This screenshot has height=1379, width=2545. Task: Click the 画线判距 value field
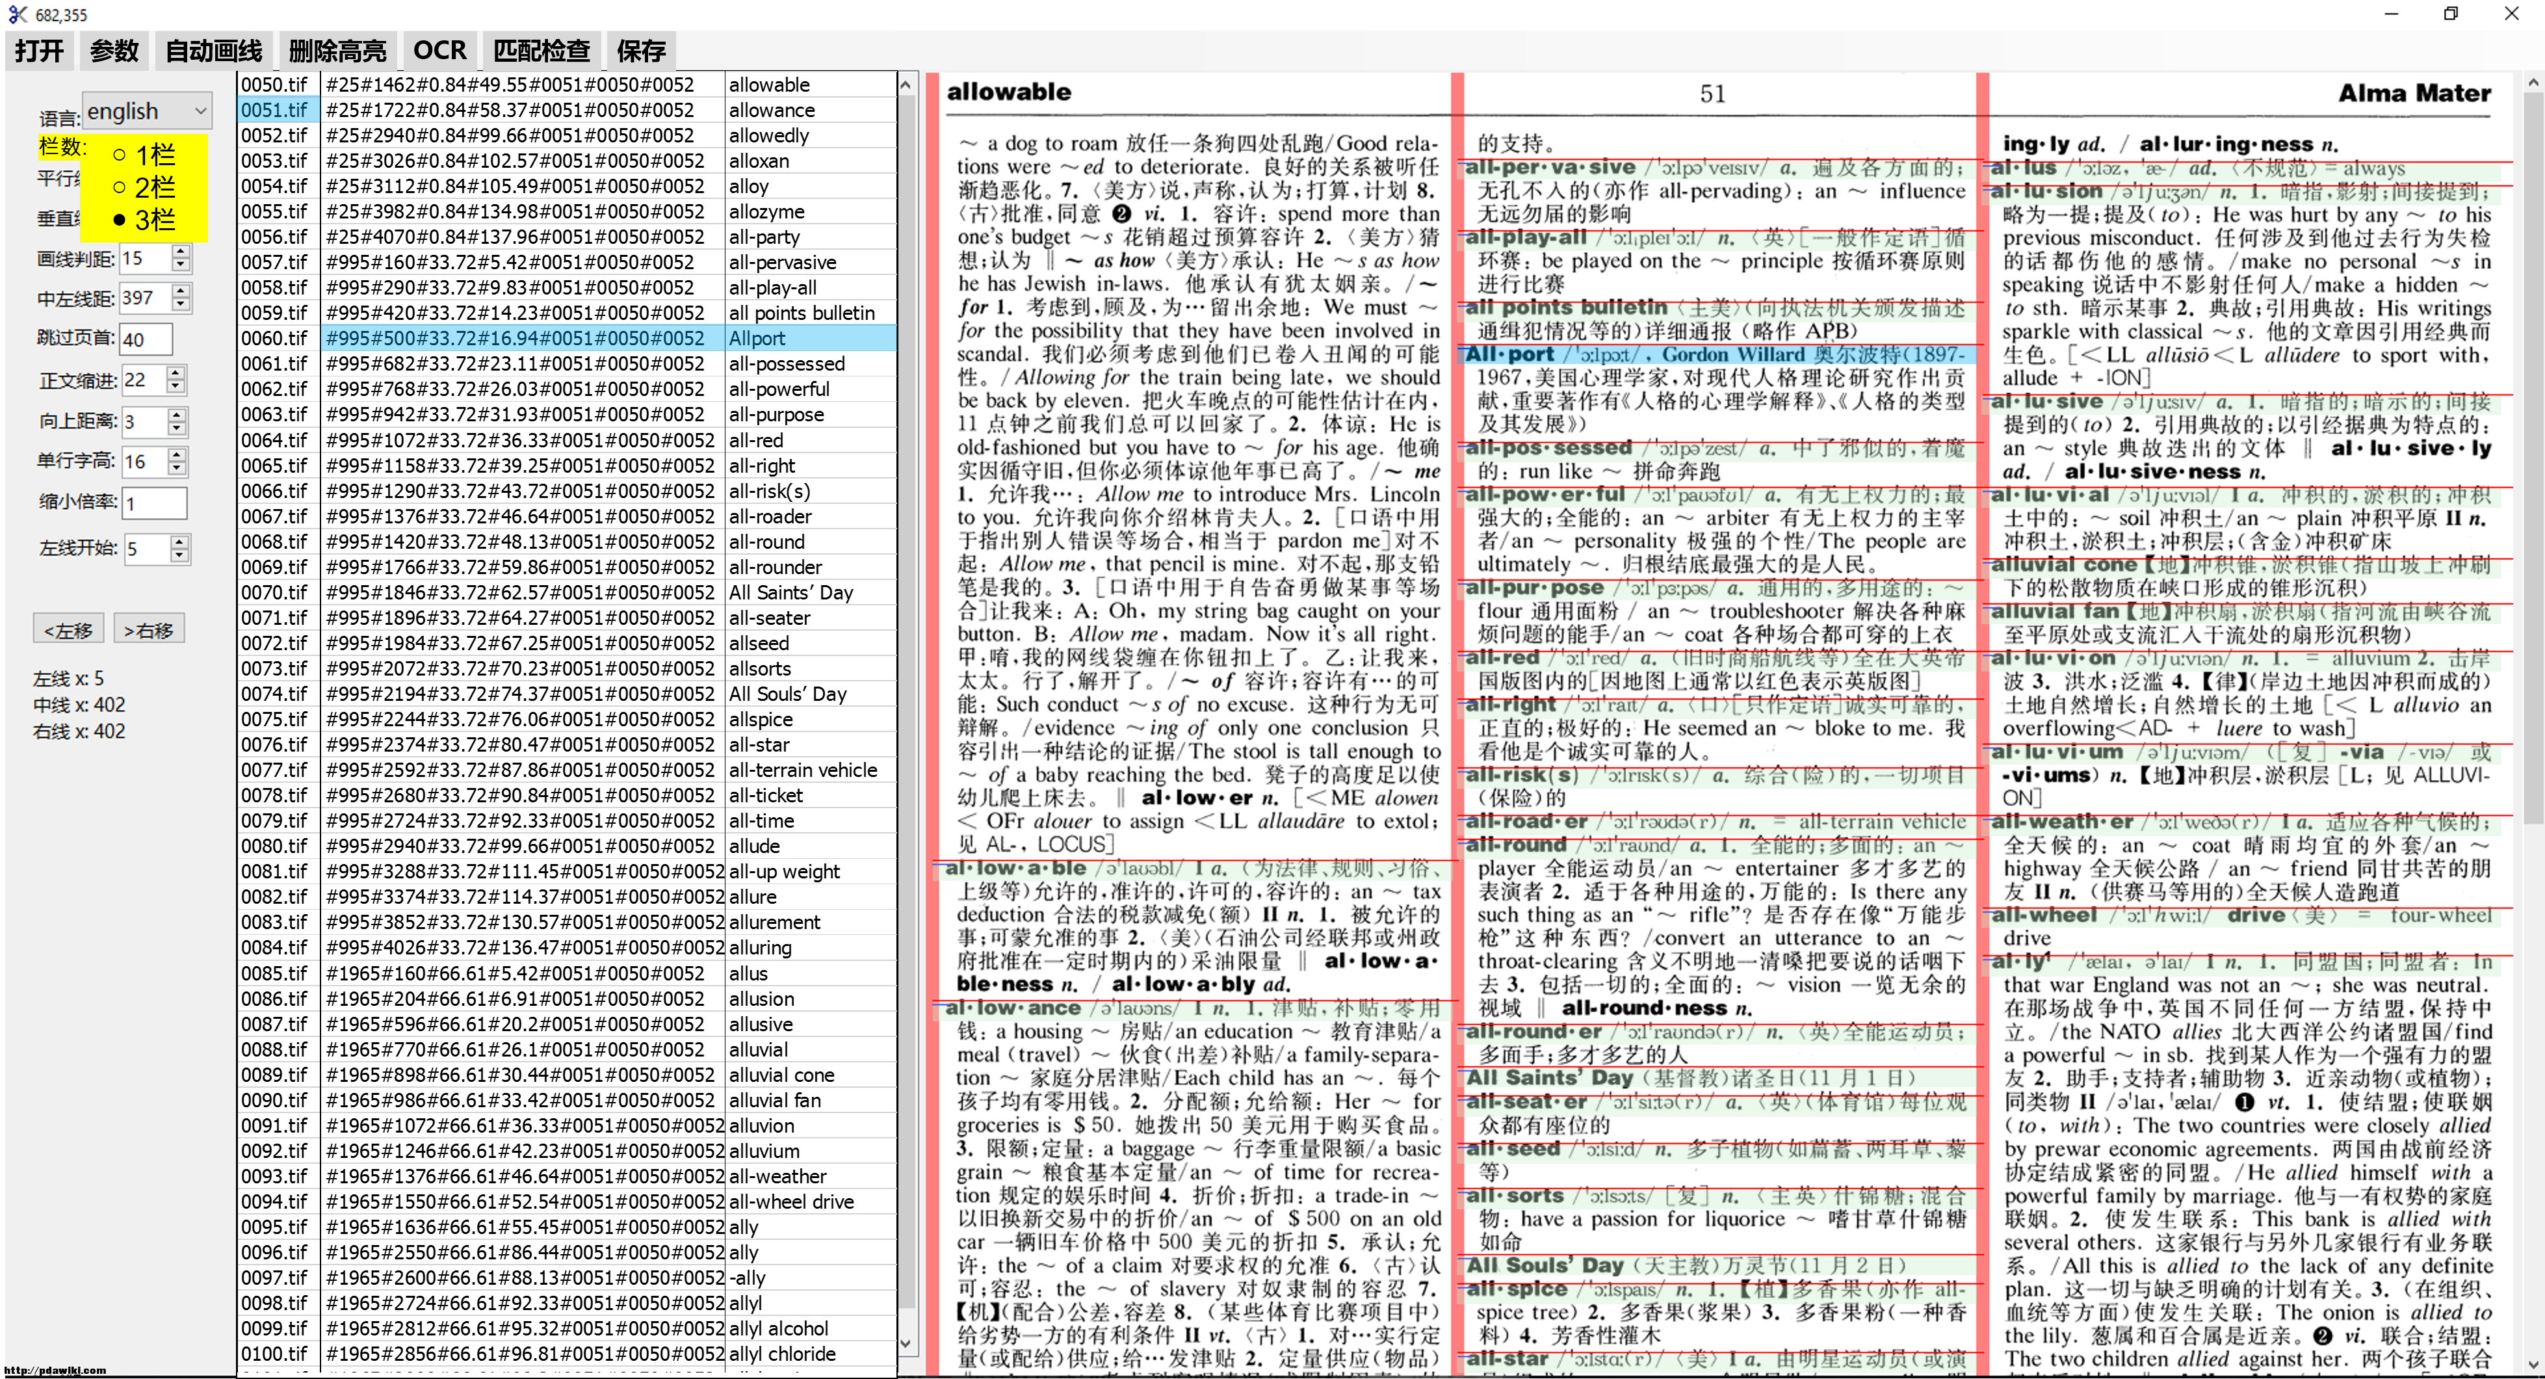click(145, 259)
